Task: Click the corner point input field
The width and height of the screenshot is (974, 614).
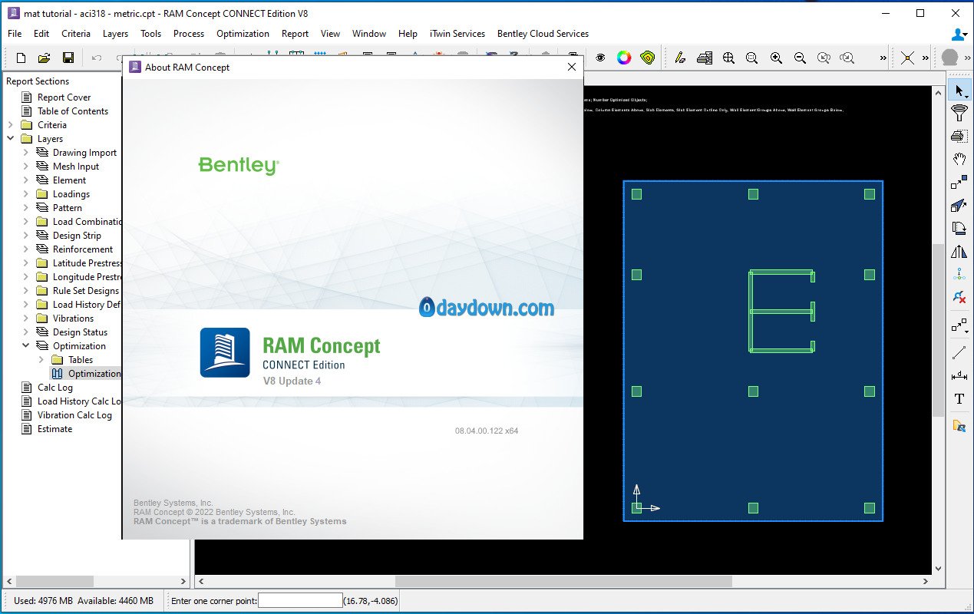Action: coord(300,600)
